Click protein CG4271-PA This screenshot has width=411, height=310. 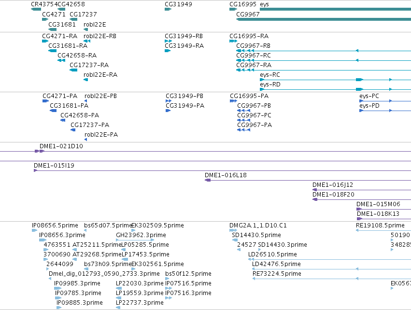pos(60,96)
